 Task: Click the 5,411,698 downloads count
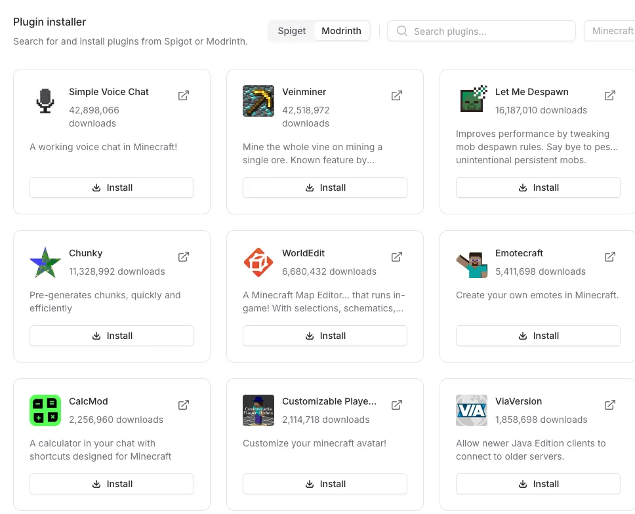pos(541,271)
